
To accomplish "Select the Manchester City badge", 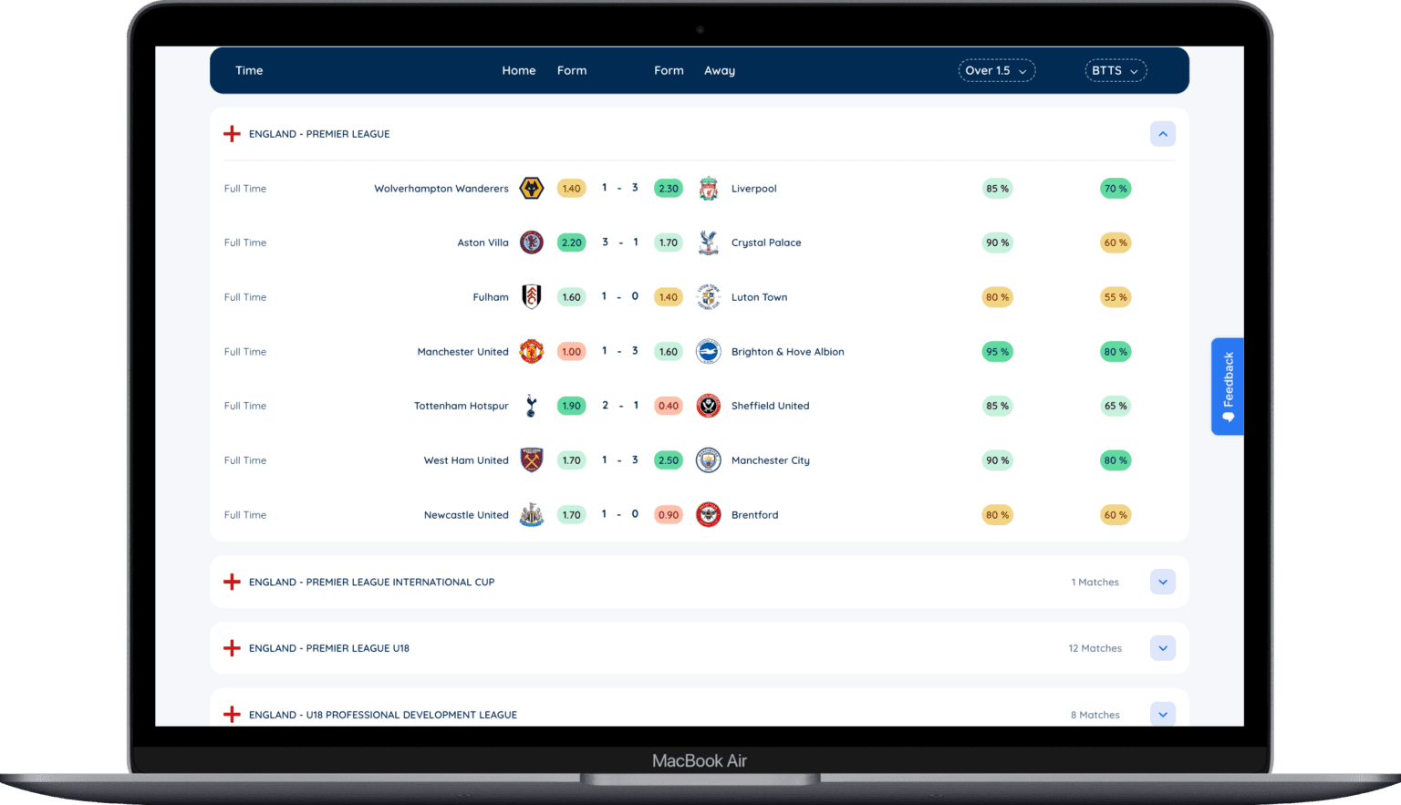I will point(709,460).
